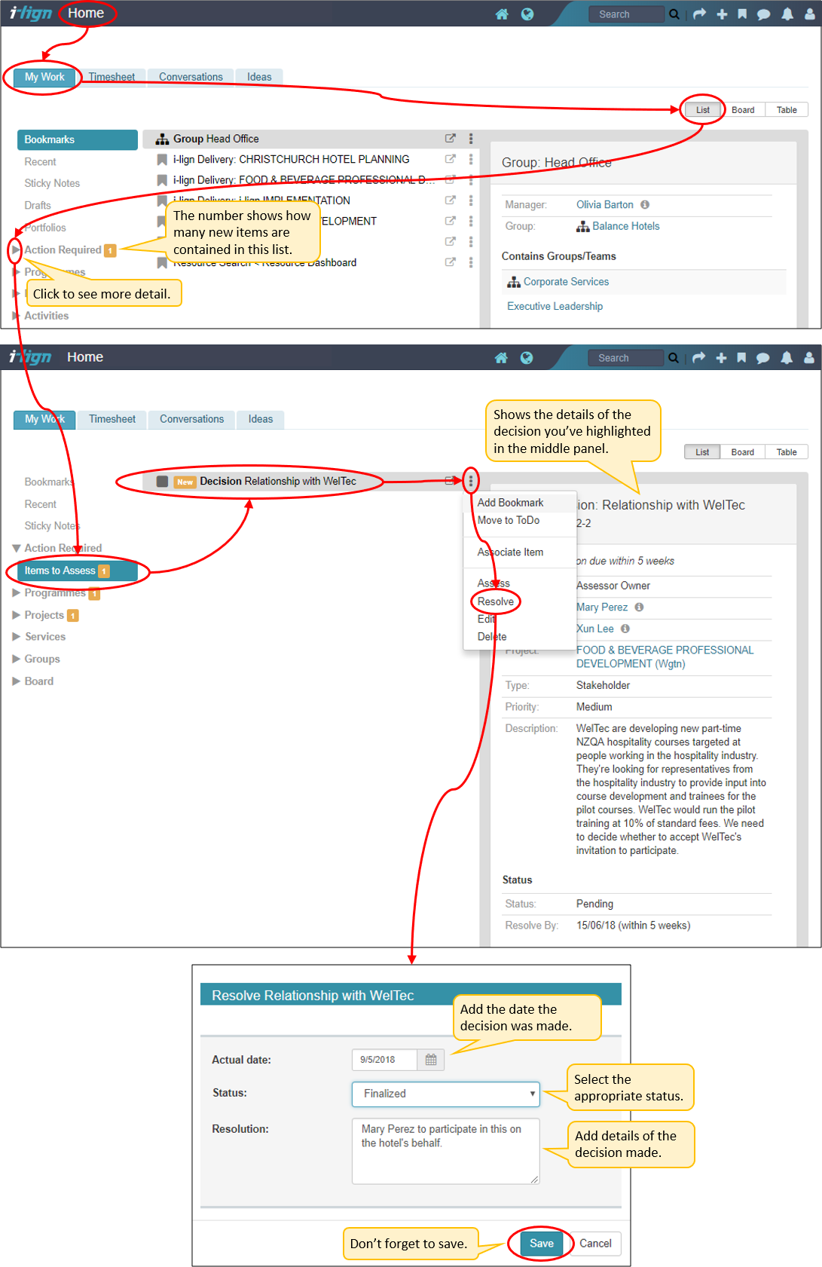The image size is (822, 1267).
Task: Expand the Groups section in the sidebar
Action: tap(17, 659)
